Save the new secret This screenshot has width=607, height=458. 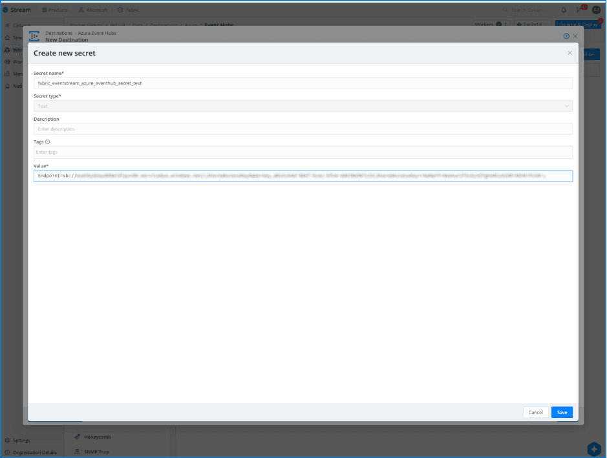(x=562, y=412)
